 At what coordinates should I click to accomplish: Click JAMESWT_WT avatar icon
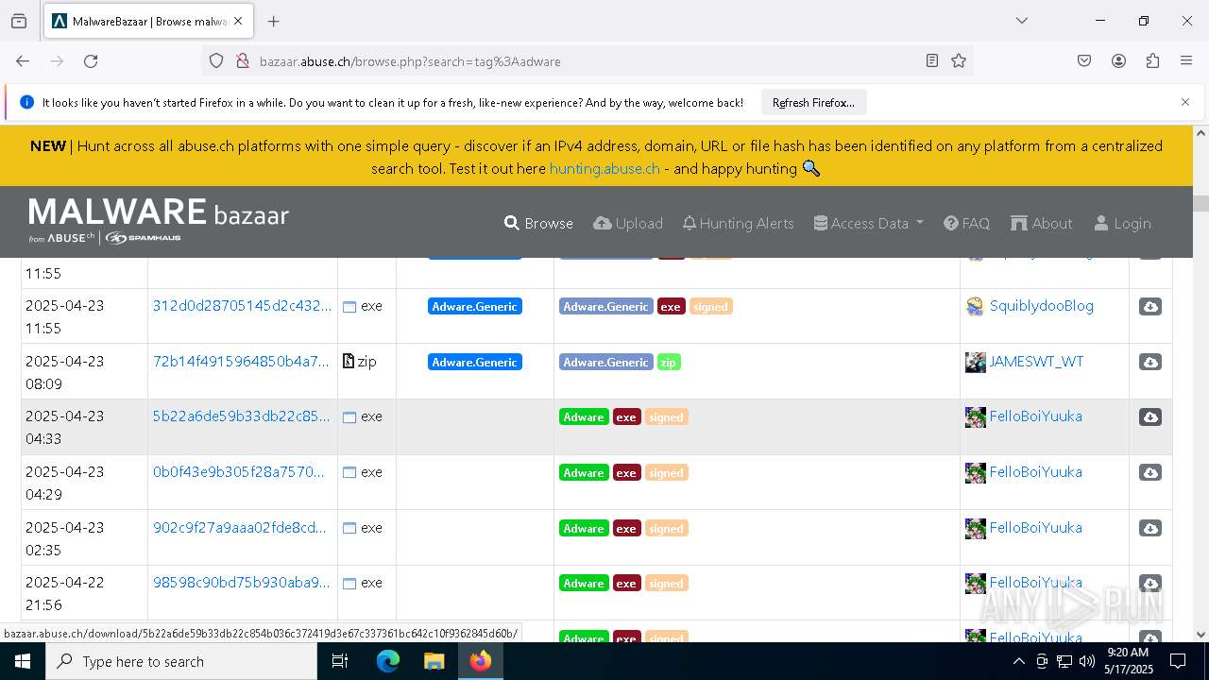pos(976,362)
